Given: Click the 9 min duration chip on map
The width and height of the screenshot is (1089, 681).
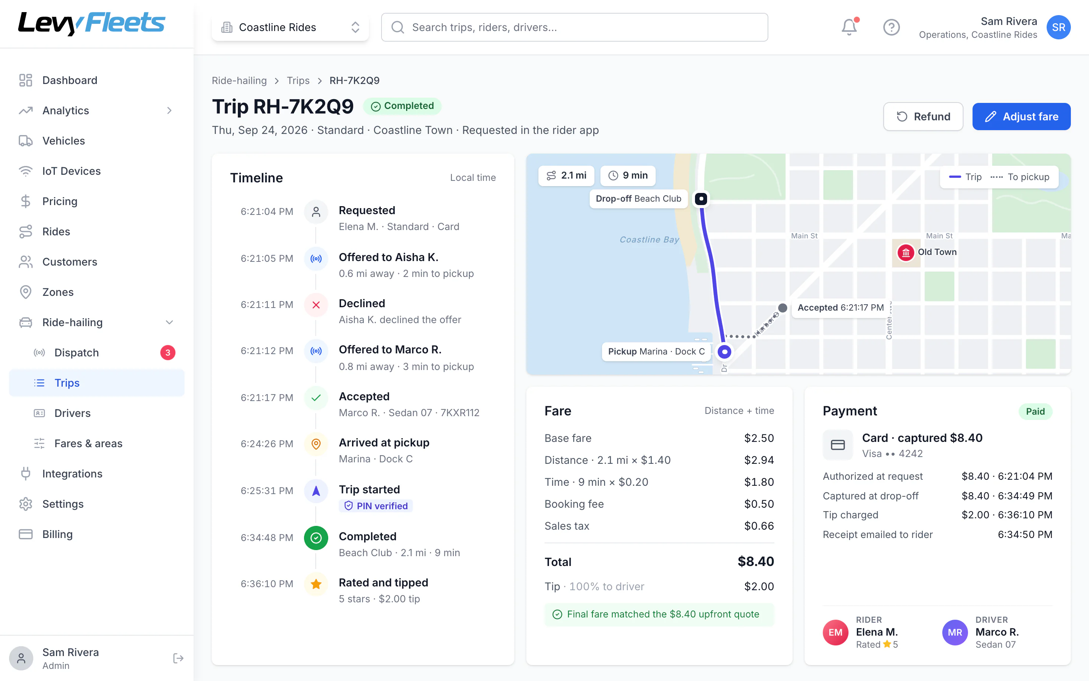Looking at the screenshot, I should pyautogui.click(x=628, y=176).
